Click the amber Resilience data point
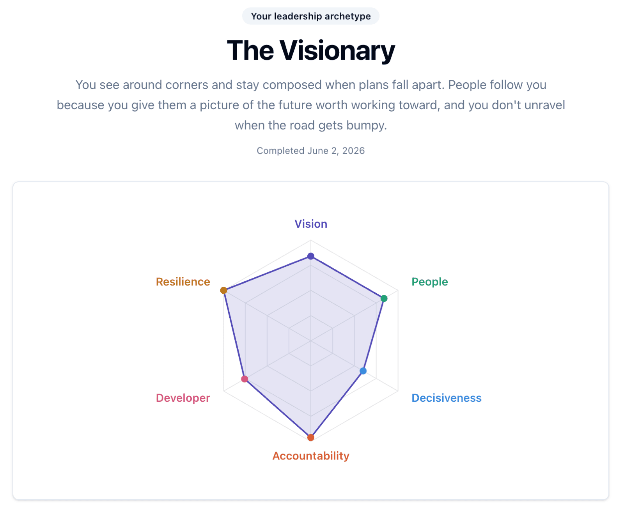The image size is (624, 509). pyautogui.click(x=223, y=290)
